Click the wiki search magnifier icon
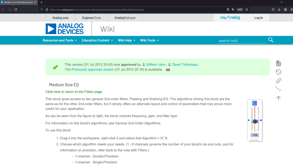This screenshot has height=165, width=293. [271, 40]
